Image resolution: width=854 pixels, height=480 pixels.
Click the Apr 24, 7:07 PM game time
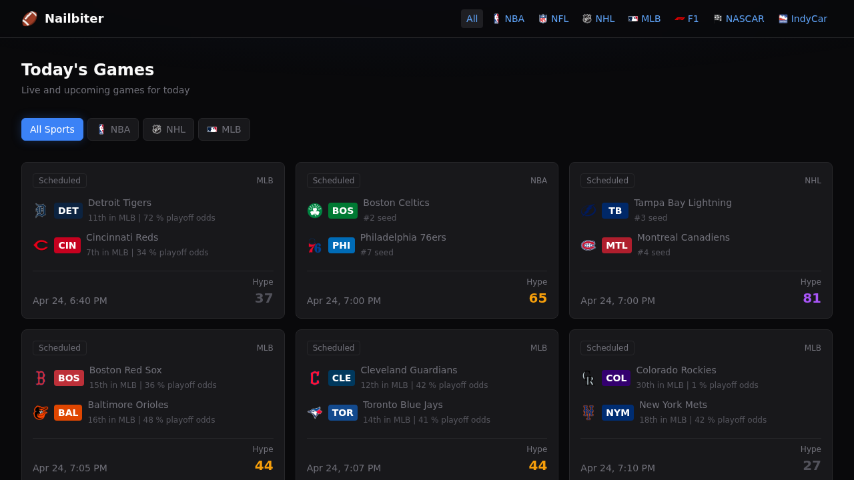[x=344, y=468]
